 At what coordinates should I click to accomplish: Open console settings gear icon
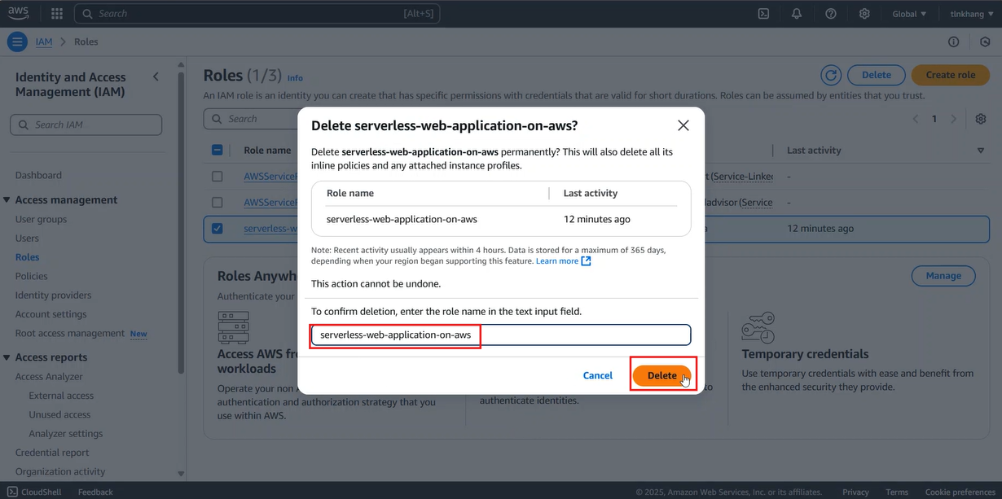point(864,14)
